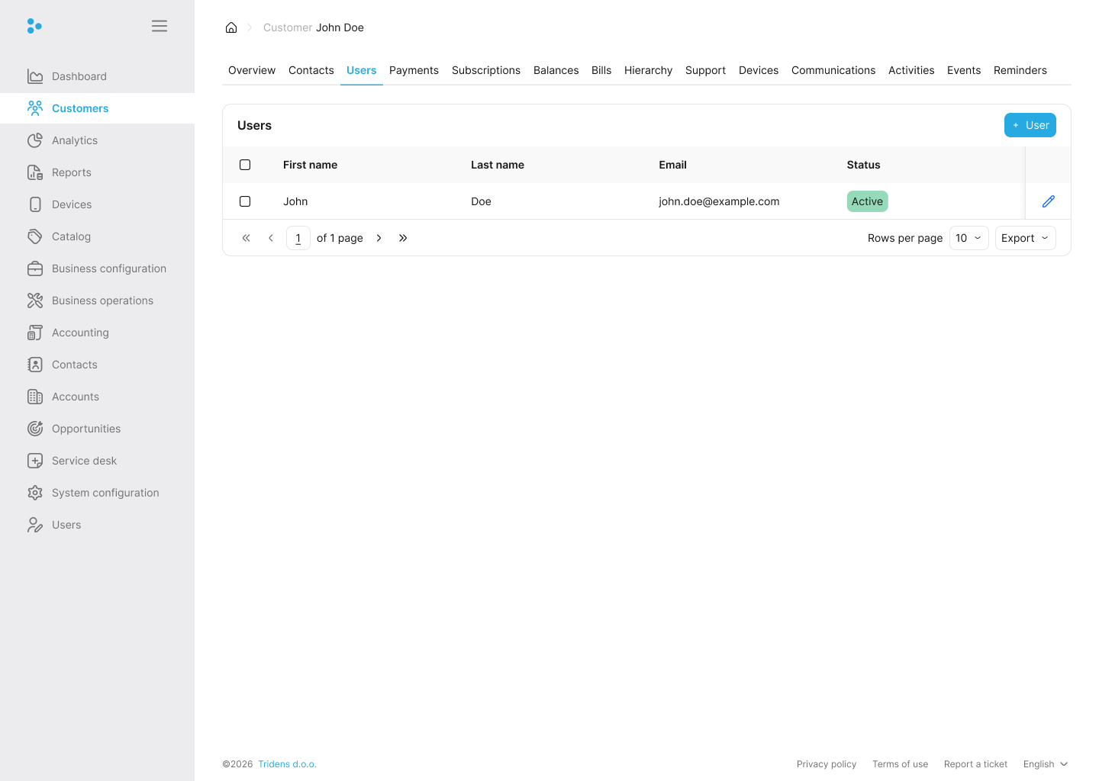
Task: Select the Analytics sidebar icon
Action: click(x=35, y=140)
